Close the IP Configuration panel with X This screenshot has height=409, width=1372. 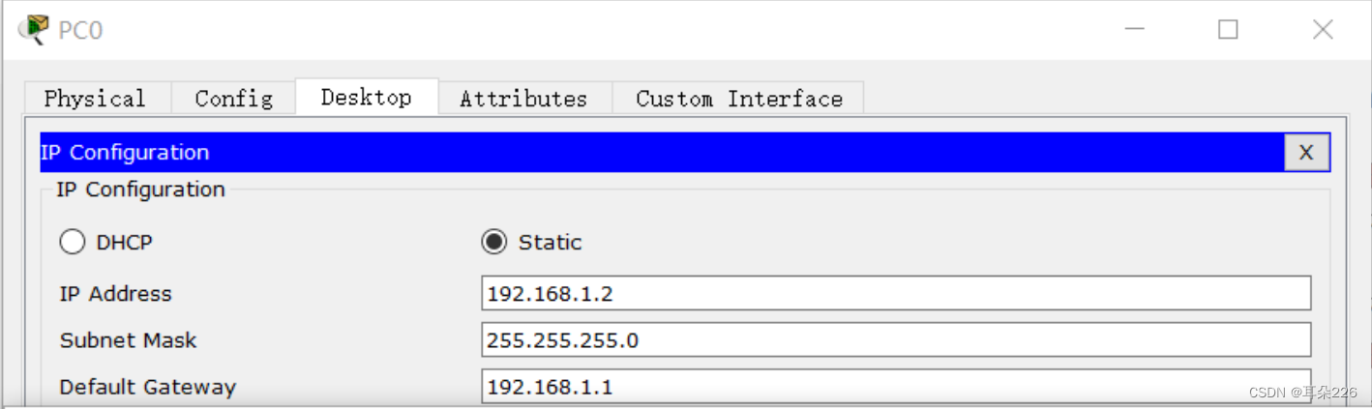[x=1306, y=153]
